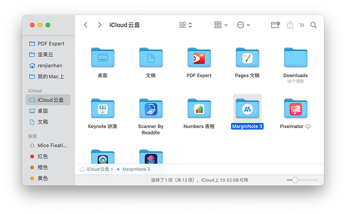The height and width of the screenshot is (214, 346).
Task: Click iCloud云盘 in the path bar
Action: coord(95,169)
